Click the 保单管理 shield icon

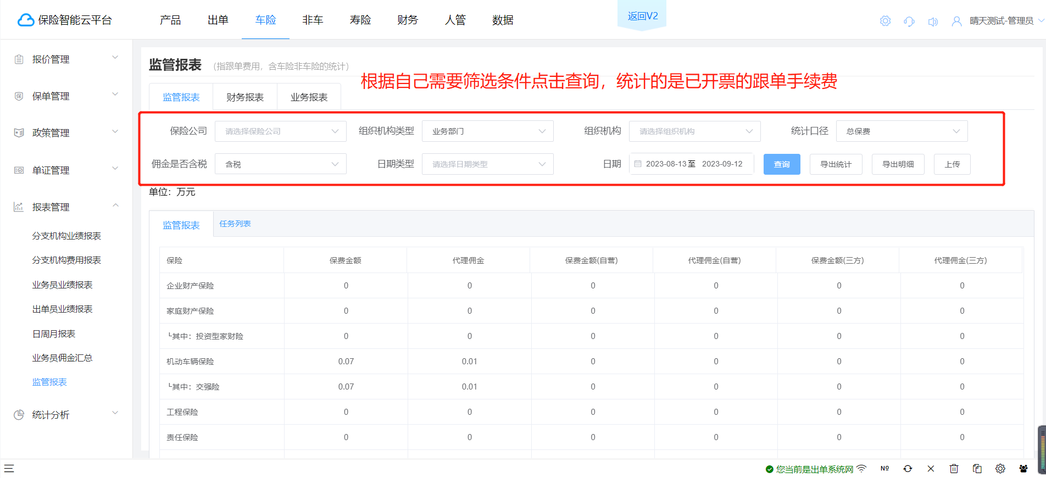pos(19,96)
